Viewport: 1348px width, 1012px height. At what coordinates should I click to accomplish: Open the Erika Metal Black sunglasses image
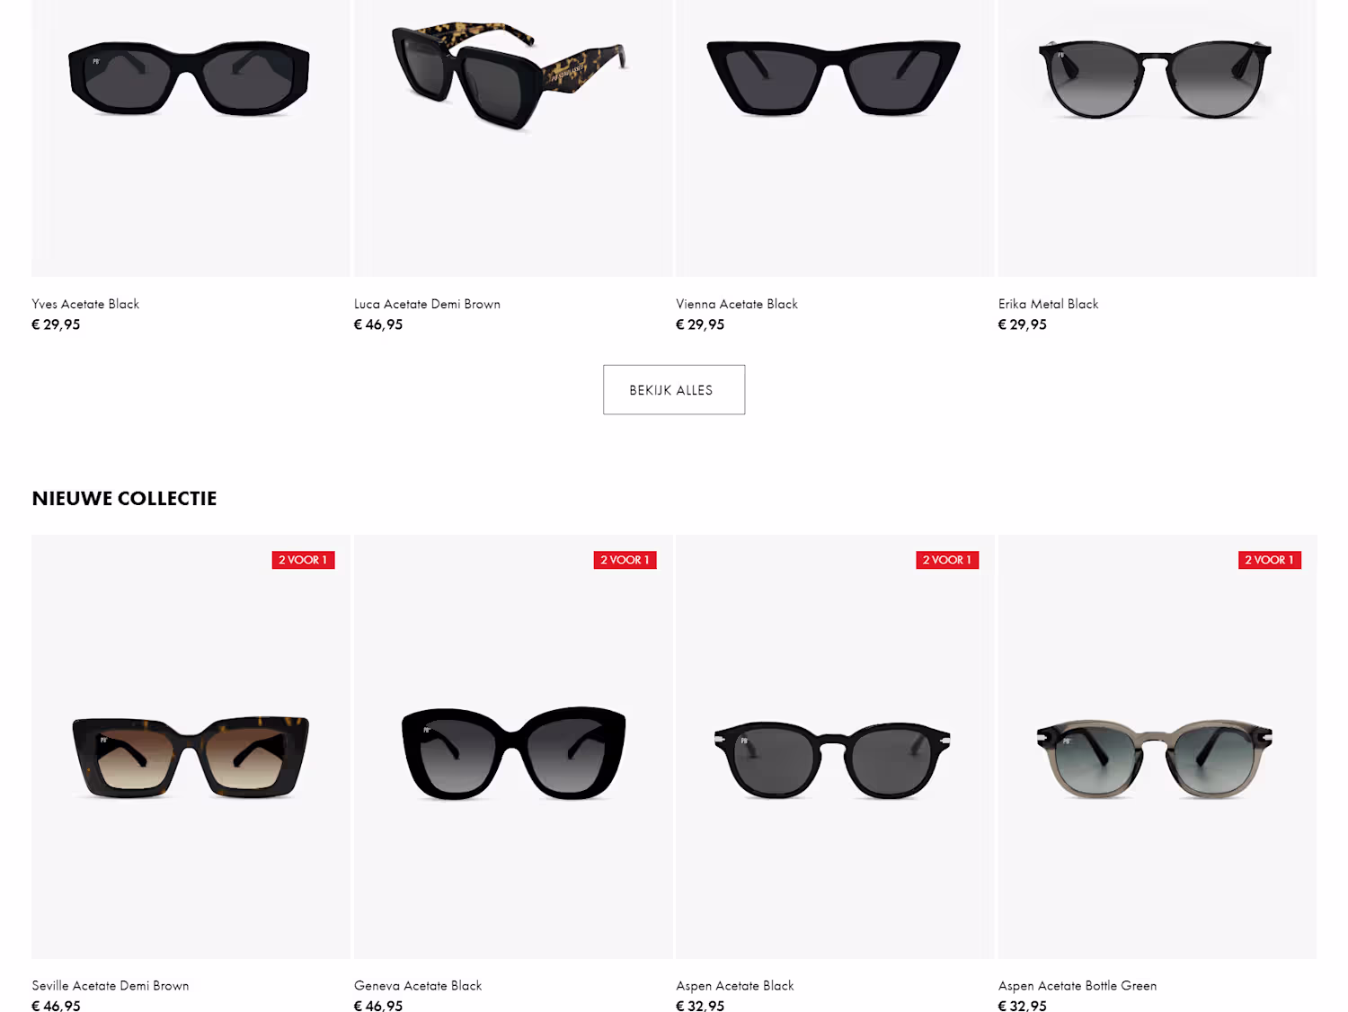1157,138
